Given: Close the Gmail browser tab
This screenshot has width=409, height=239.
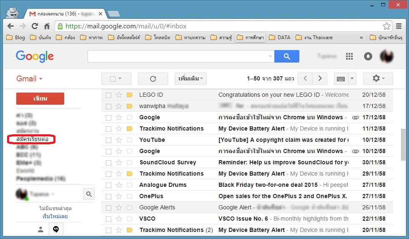Looking at the screenshot, I should pyautogui.click(x=100, y=14).
